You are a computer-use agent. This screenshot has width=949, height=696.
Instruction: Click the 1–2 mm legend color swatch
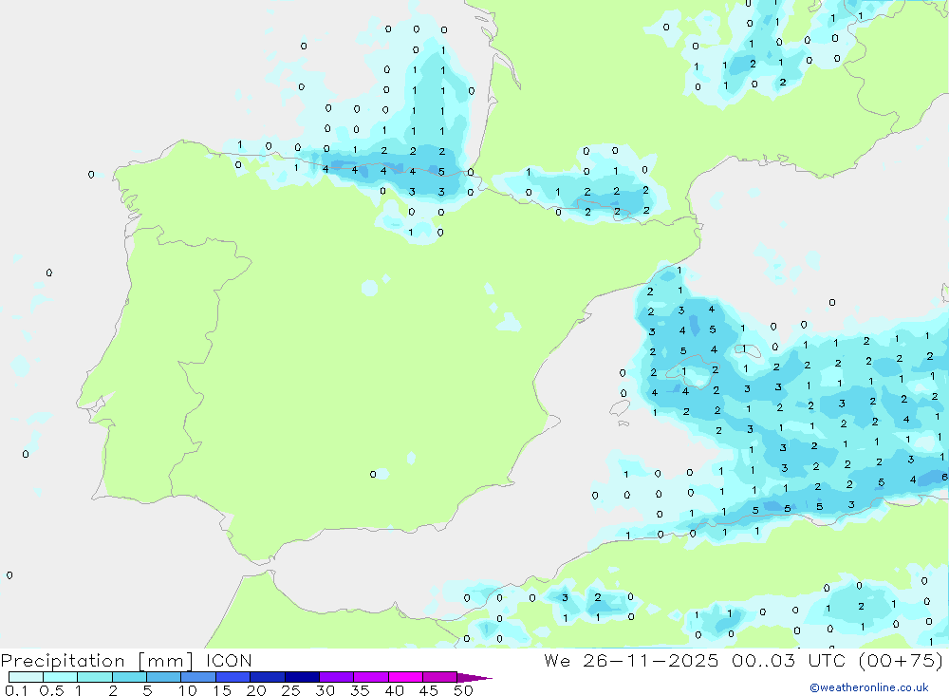[x=95, y=677]
